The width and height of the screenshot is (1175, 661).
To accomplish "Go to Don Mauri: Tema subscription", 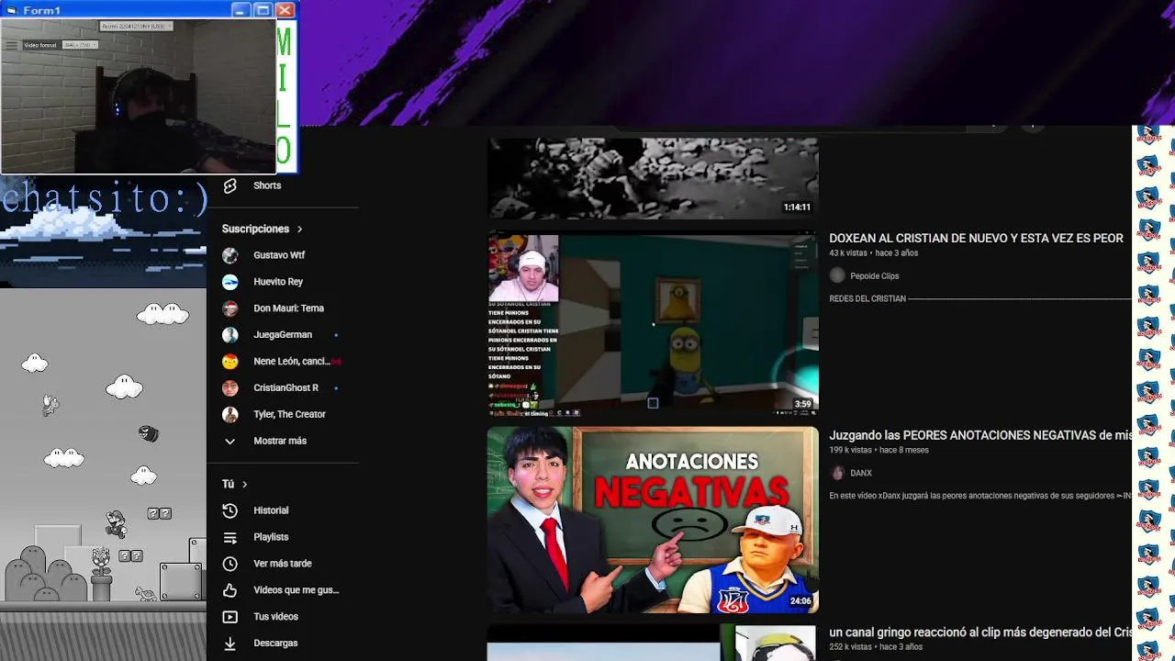I will pos(288,308).
